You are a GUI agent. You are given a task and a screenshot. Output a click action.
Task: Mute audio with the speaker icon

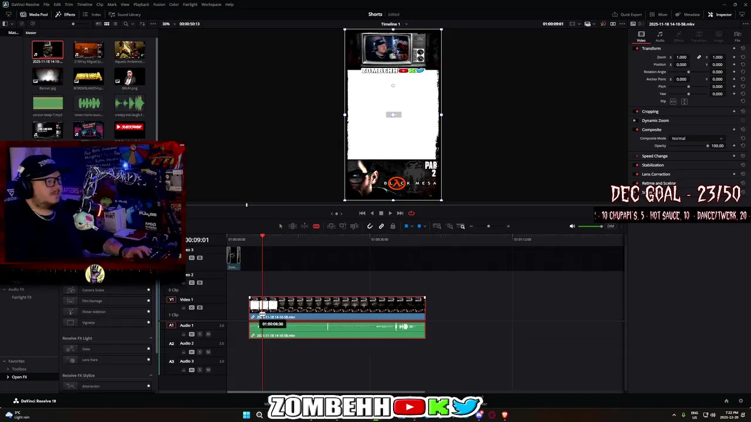click(x=572, y=226)
